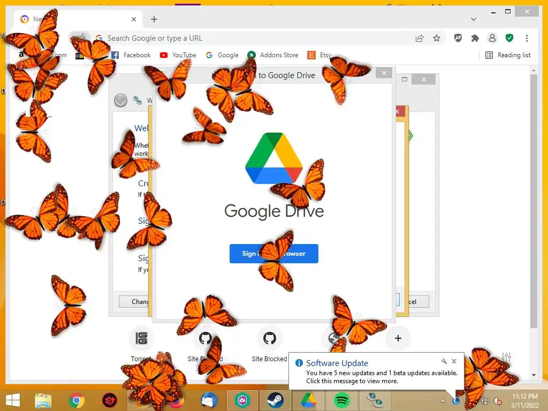Click the globe icon in background dialog
Image resolution: width=548 pixels, height=411 pixels.
click(x=120, y=100)
